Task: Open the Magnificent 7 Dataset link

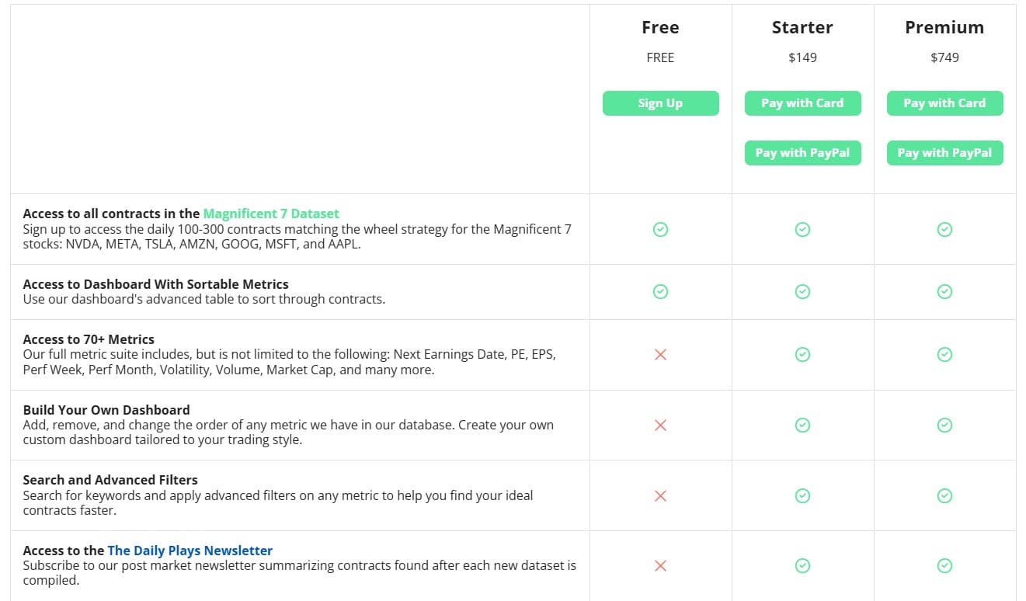Action: click(x=271, y=213)
